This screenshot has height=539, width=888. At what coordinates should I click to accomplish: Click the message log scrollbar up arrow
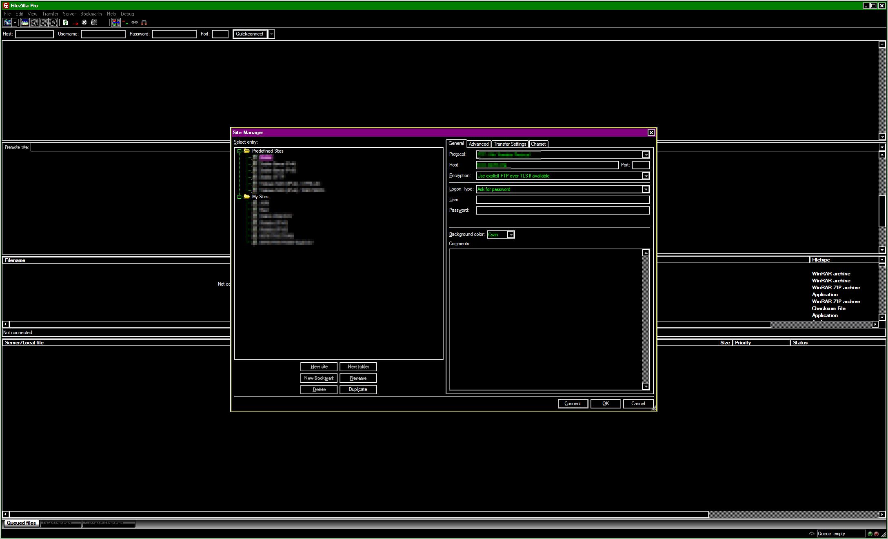882,44
